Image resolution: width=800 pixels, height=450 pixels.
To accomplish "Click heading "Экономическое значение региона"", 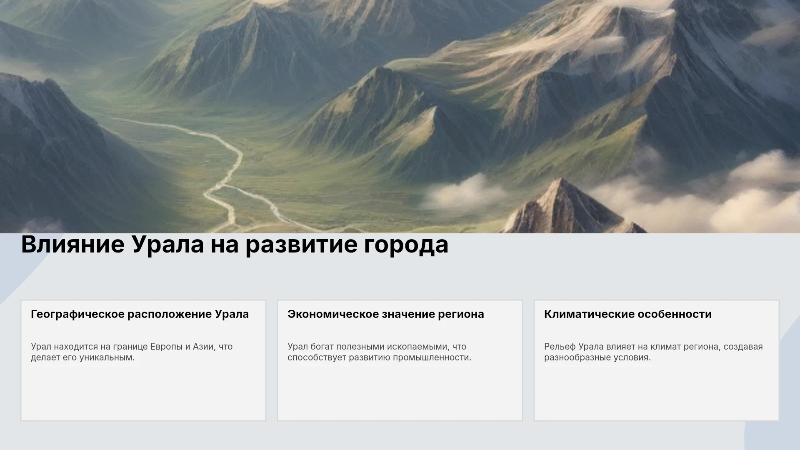I will [385, 314].
